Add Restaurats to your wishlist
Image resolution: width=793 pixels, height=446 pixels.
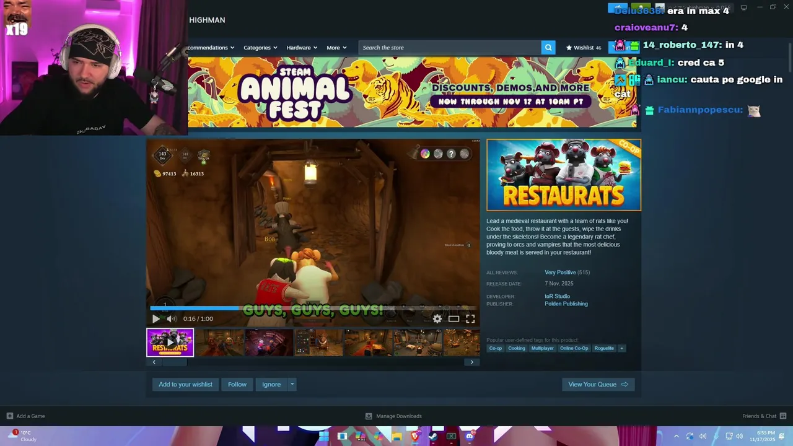tap(185, 384)
